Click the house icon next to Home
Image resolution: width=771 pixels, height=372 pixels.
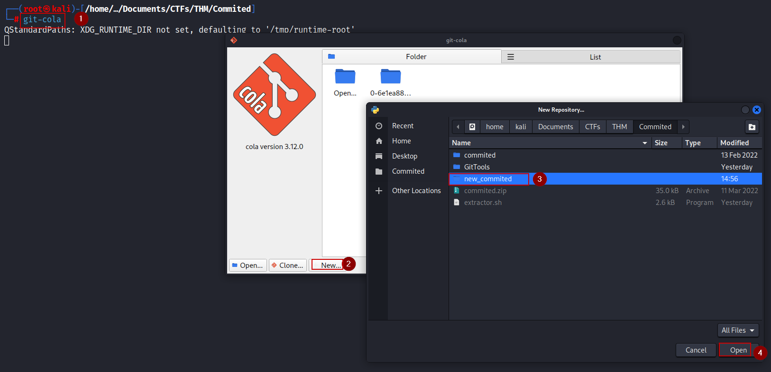point(379,141)
